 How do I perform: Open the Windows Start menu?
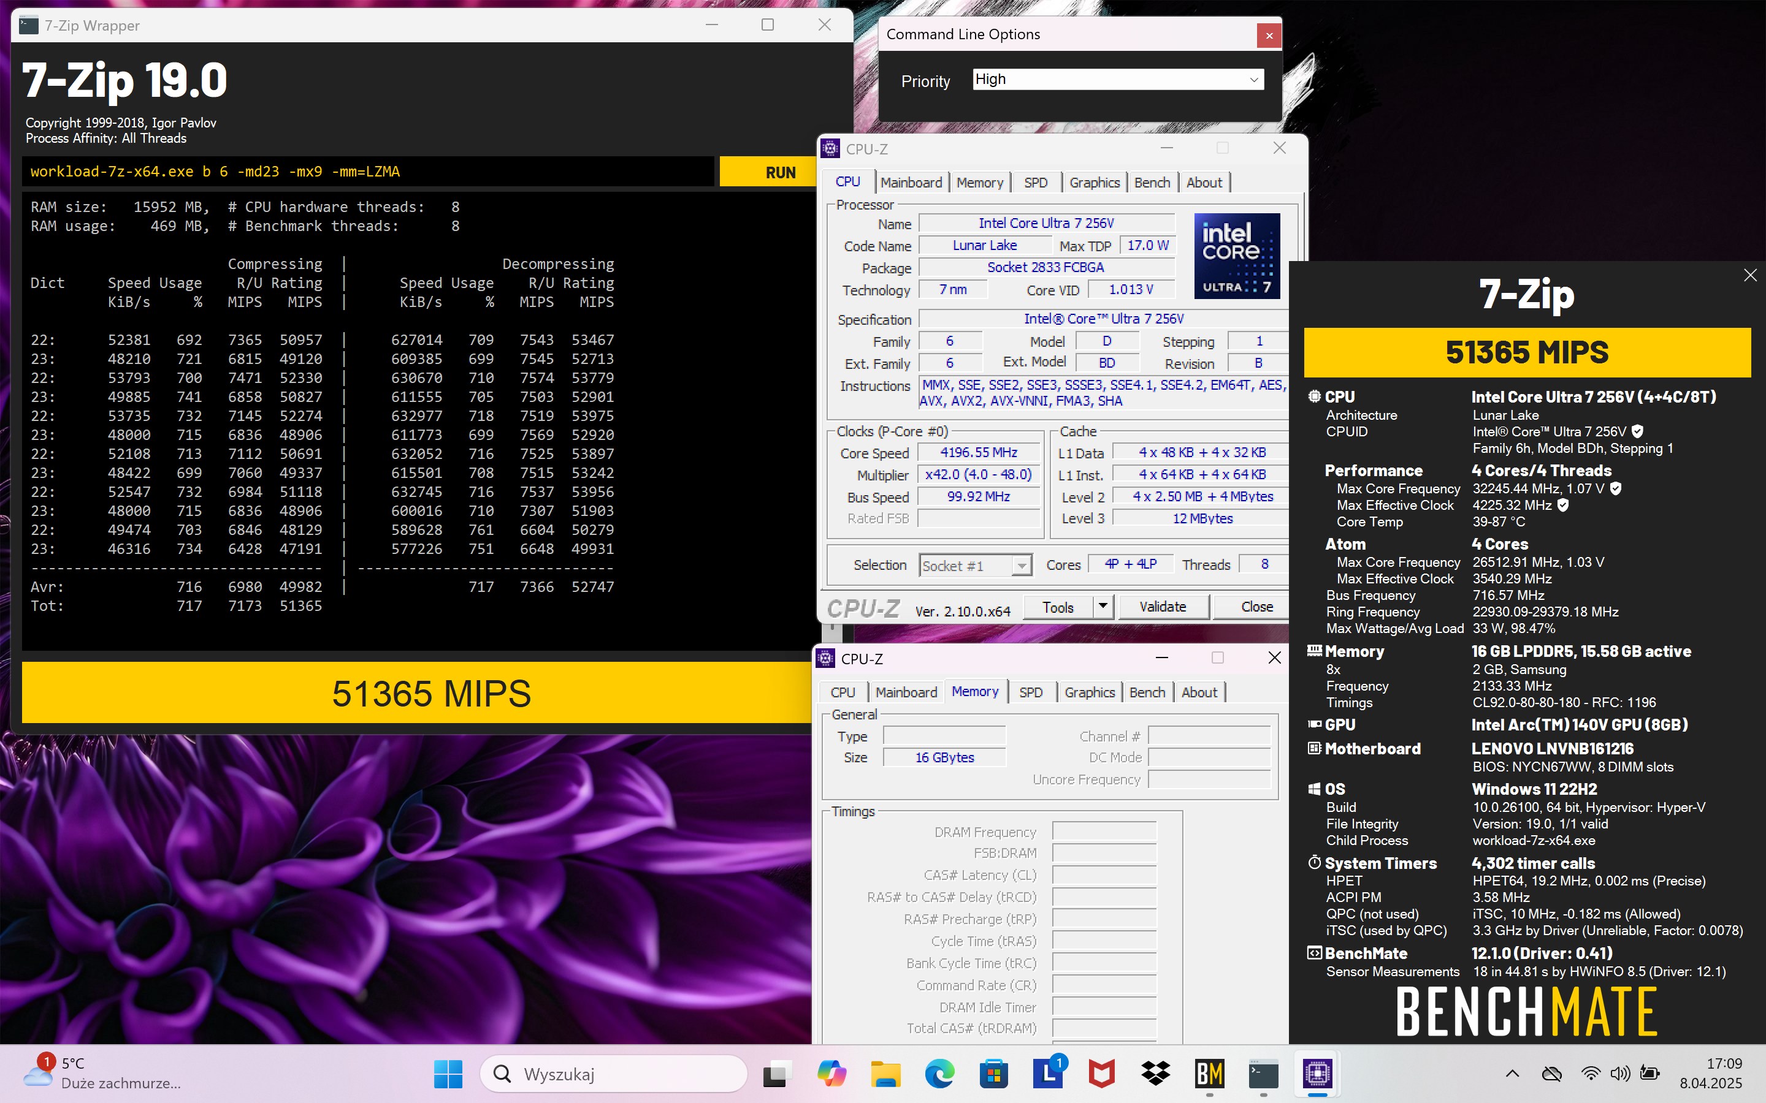(x=448, y=1074)
